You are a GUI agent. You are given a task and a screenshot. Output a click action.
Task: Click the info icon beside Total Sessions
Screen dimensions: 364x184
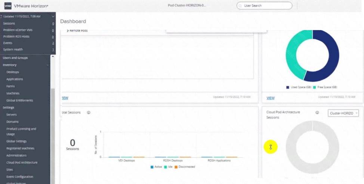coord(89,112)
